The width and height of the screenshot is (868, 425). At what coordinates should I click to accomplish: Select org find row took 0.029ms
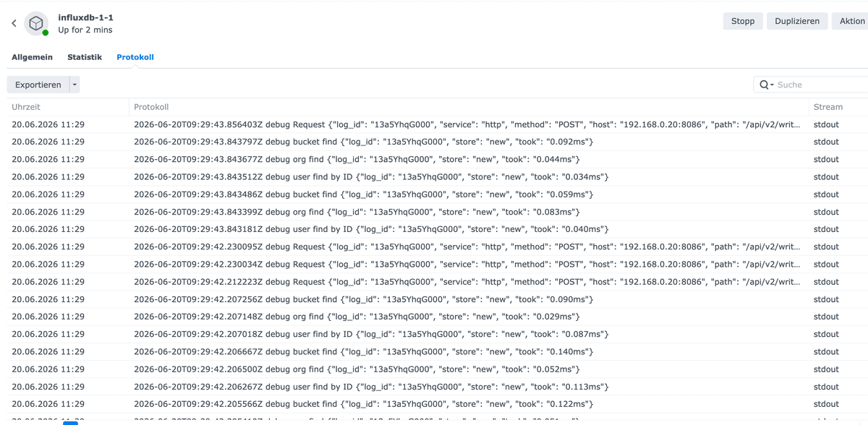[x=437, y=317]
